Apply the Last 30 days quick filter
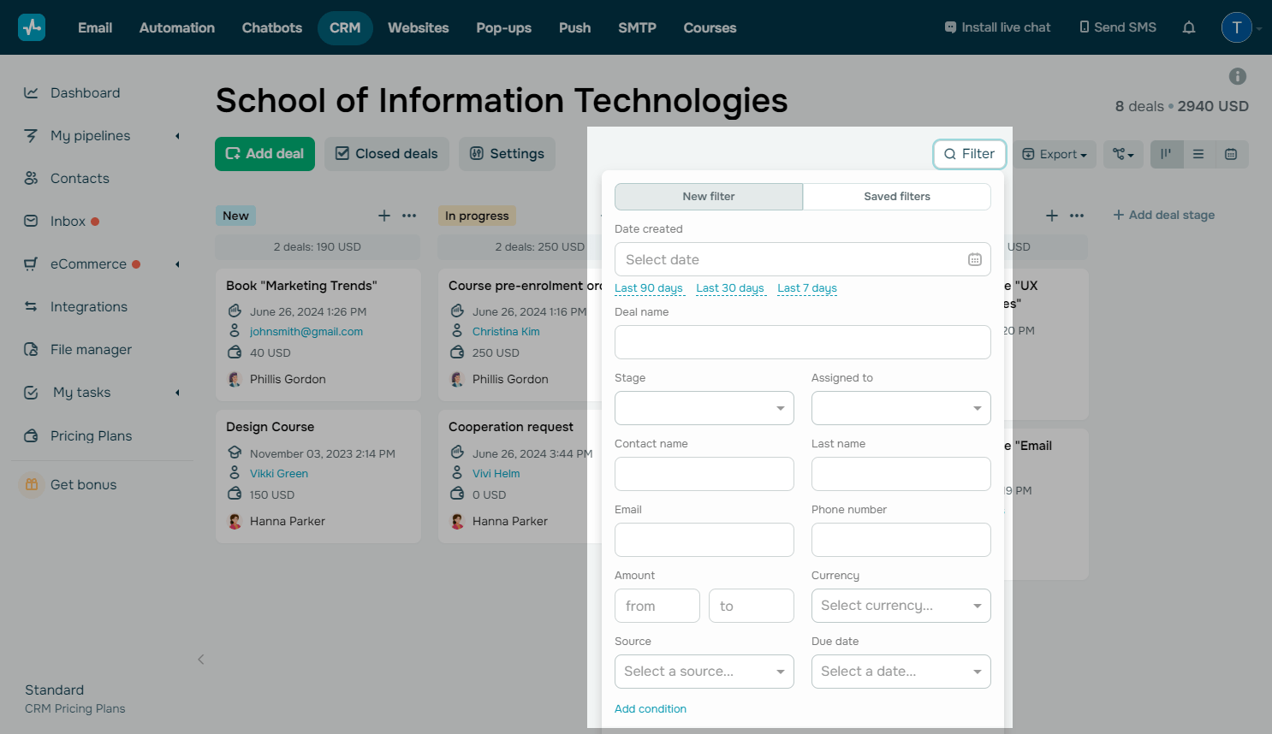The width and height of the screenshot is (1272, 734). [729, 288]
